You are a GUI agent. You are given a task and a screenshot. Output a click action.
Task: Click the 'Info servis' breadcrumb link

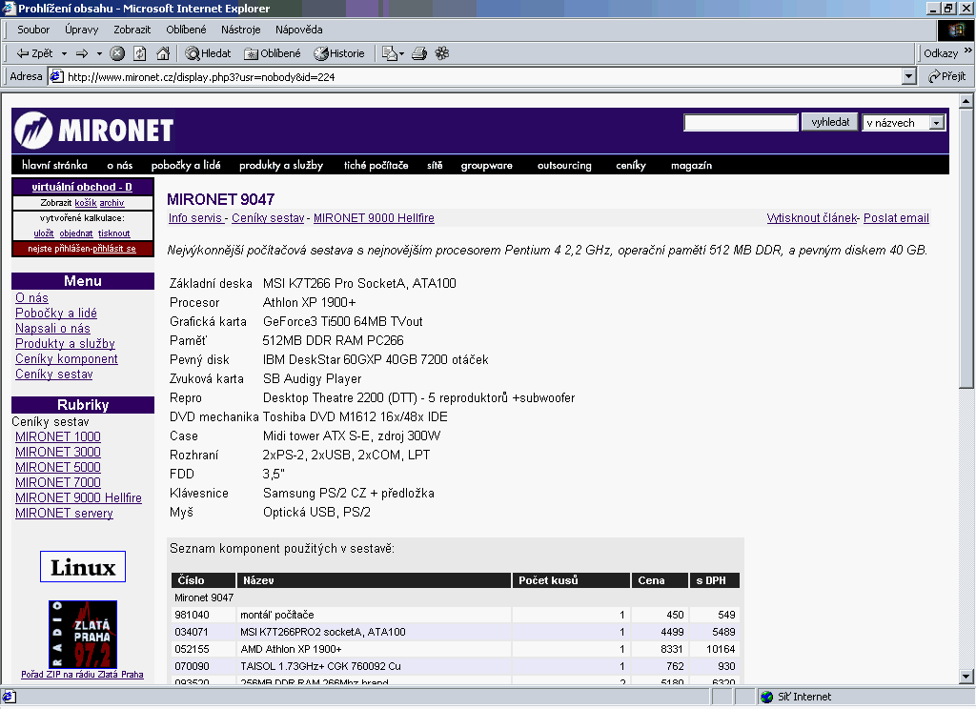tap(195, 218)
